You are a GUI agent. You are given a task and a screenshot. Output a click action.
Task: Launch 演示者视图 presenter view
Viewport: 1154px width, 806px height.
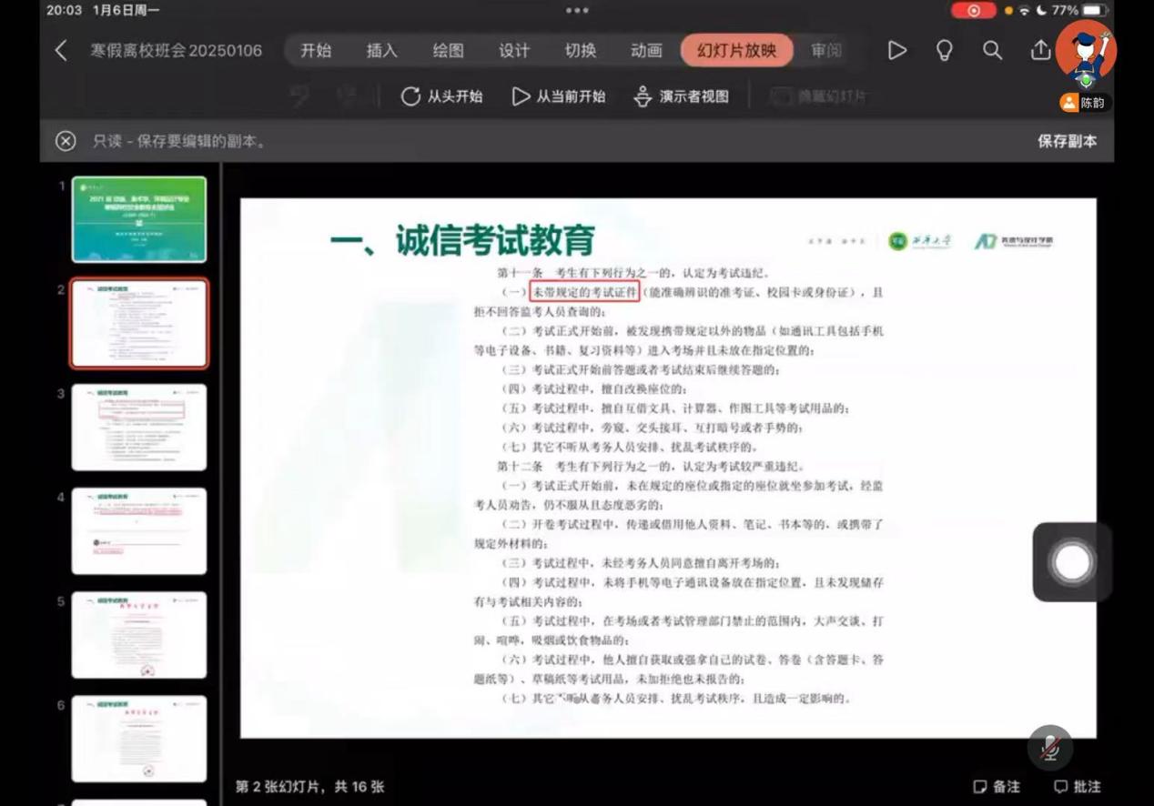point(682,96)
